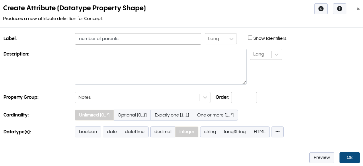Select Optional [0..1] cardinality
This screenshot has height=166, width=363.
tap(132, 115)
